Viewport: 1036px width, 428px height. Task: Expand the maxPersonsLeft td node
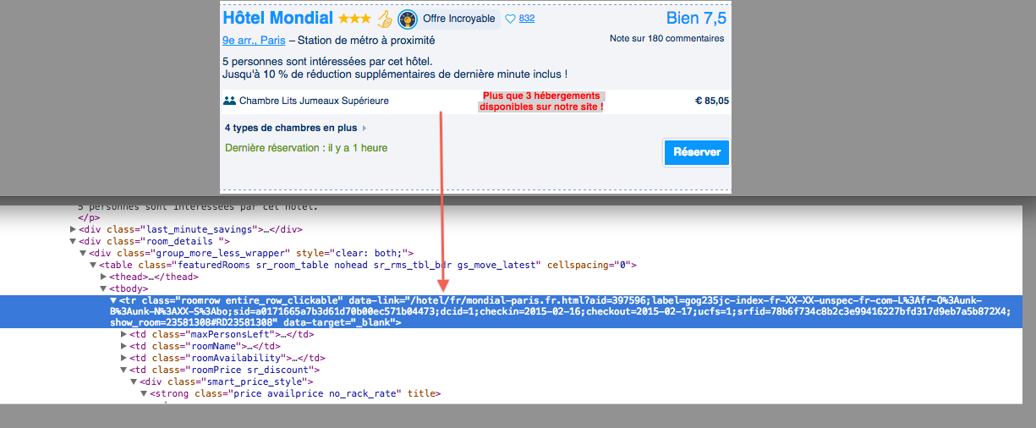click(x=123, y=334)
